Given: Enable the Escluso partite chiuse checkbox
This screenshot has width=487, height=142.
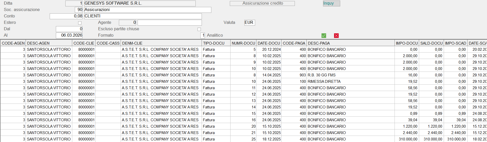Looking at the screenshot, I should point(199,29).
